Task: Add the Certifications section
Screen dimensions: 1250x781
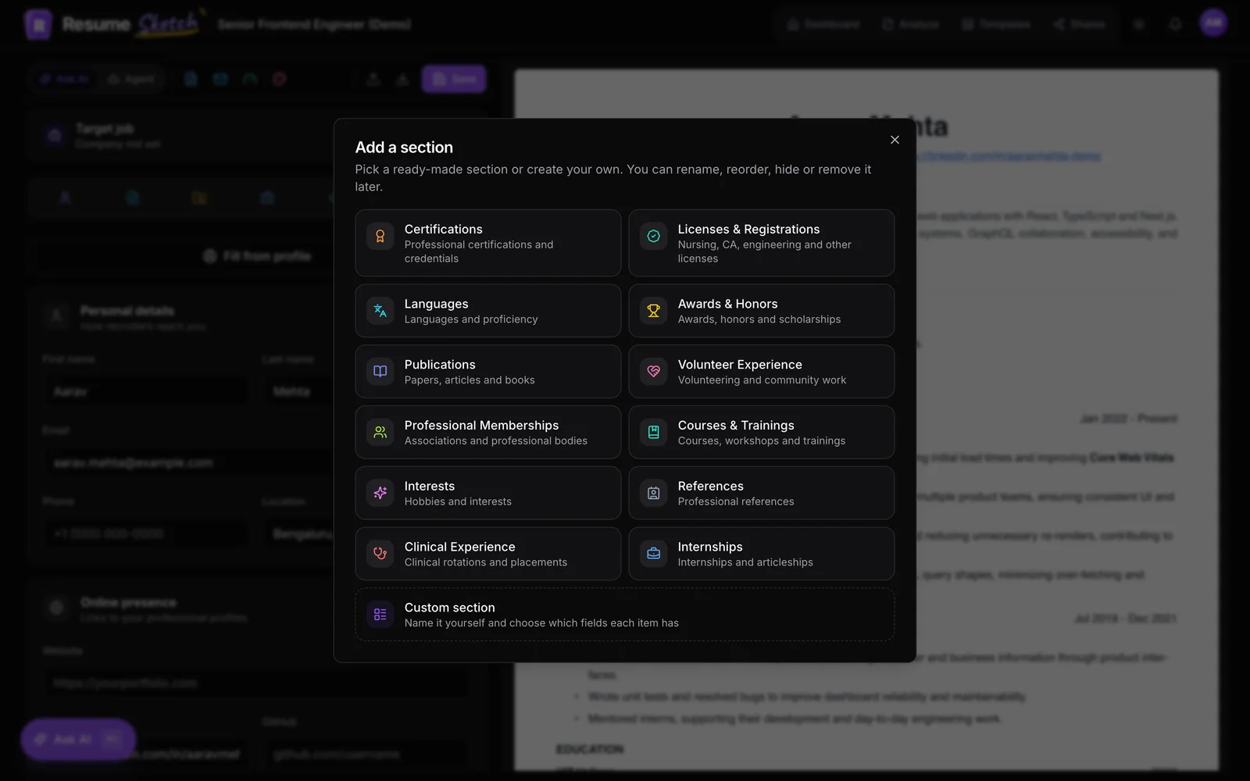Action: (488, 243)
